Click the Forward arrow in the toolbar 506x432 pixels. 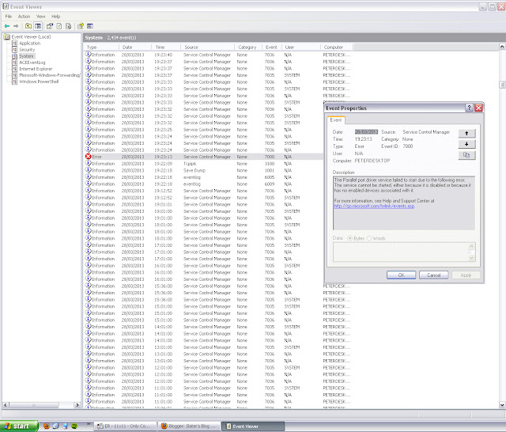[16, 26]
